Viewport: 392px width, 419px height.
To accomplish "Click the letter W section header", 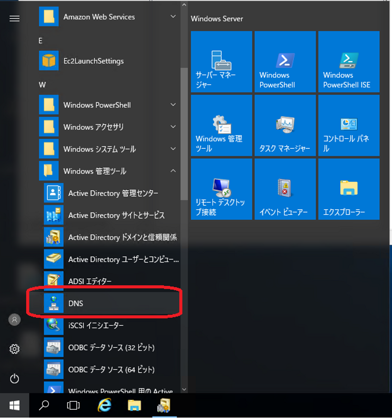I will tap(42, 85).
